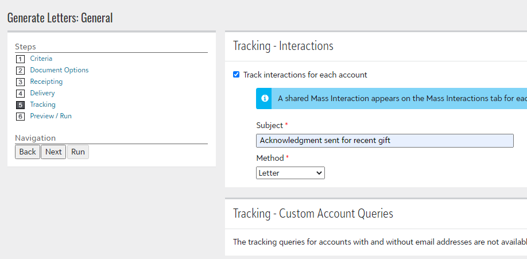Click the step 1 number icon
The image size is (527, 259).
20,59
